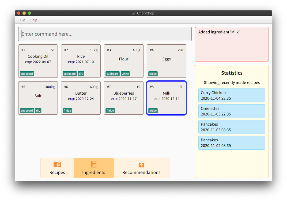Switch to the Ingredients tab

94,168
